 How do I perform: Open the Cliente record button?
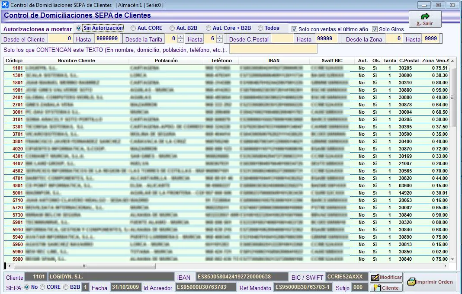tap(386, 288)
